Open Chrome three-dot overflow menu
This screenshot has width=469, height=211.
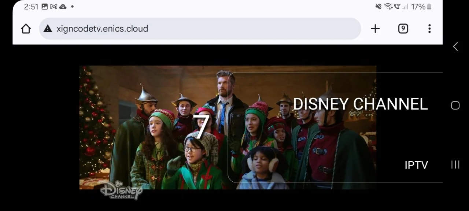(429, 29)
